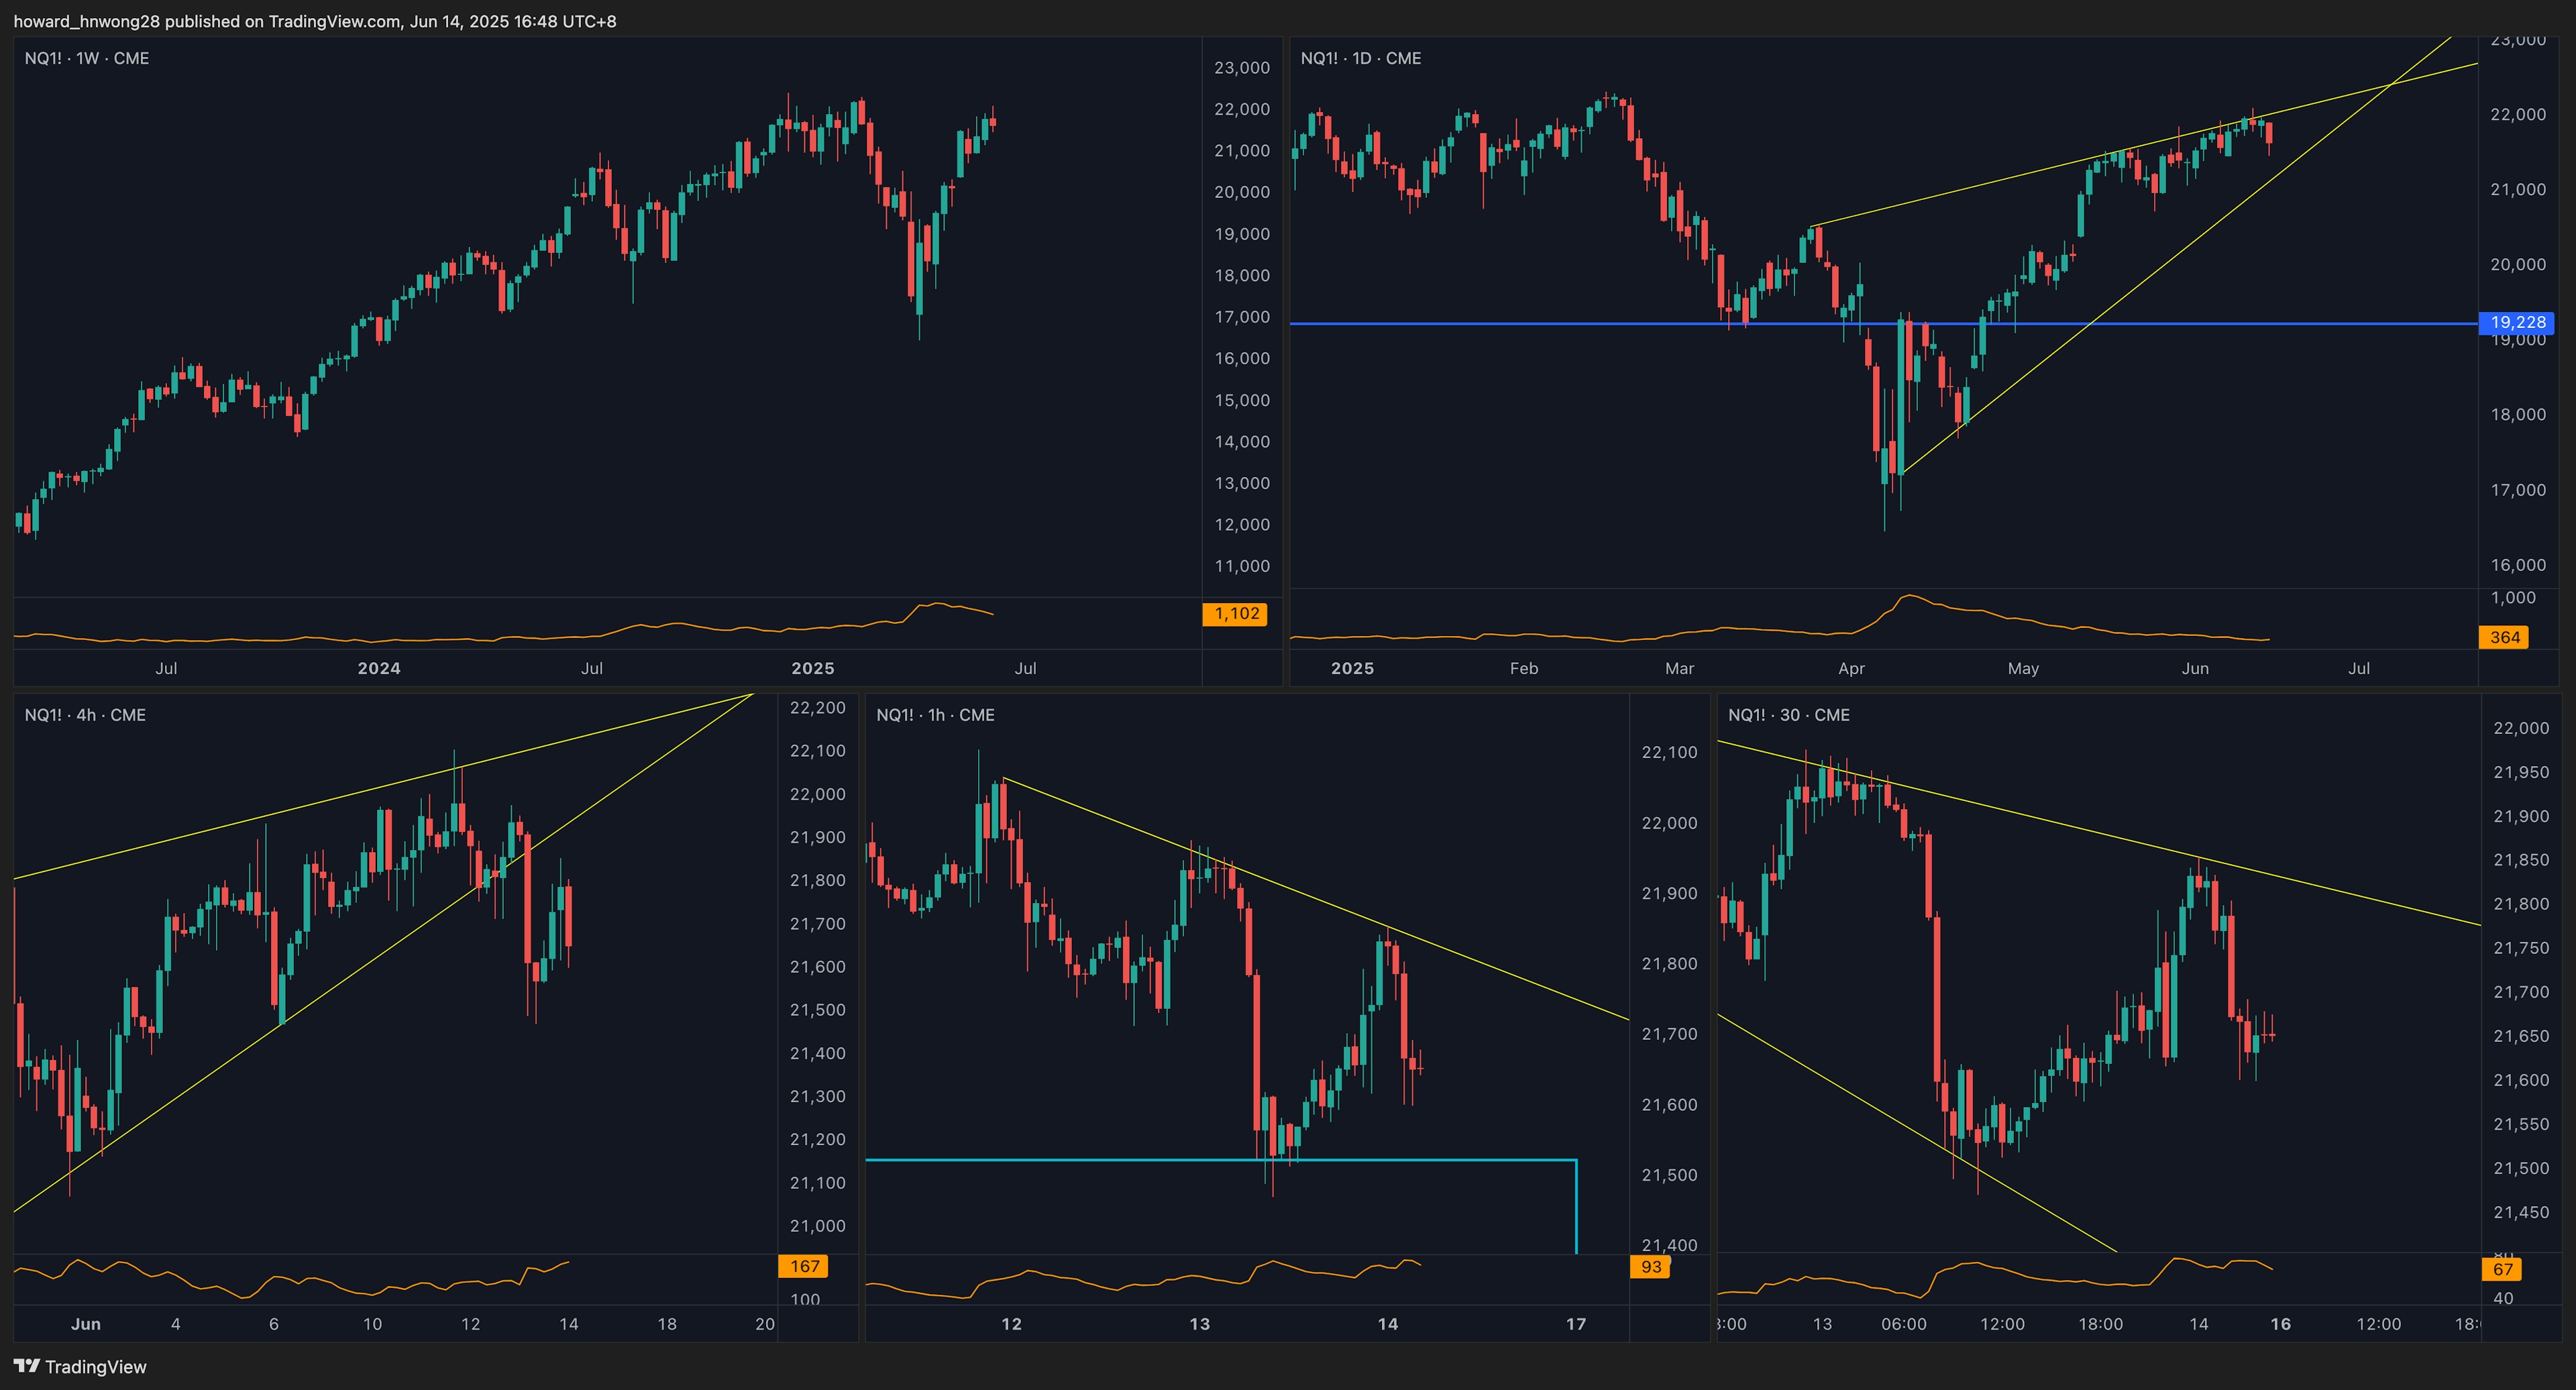Click the TradingView logo icon
Viewport: 2576px width, 1390px height.
[x=27, y=1366]
